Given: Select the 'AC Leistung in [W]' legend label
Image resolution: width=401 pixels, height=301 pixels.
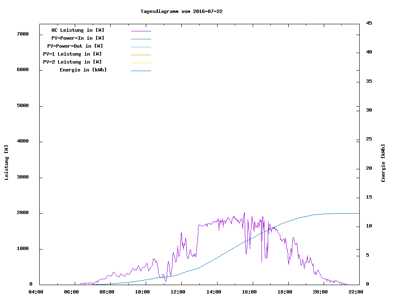Looking at the screenshot, I should [x=78, y=30].
